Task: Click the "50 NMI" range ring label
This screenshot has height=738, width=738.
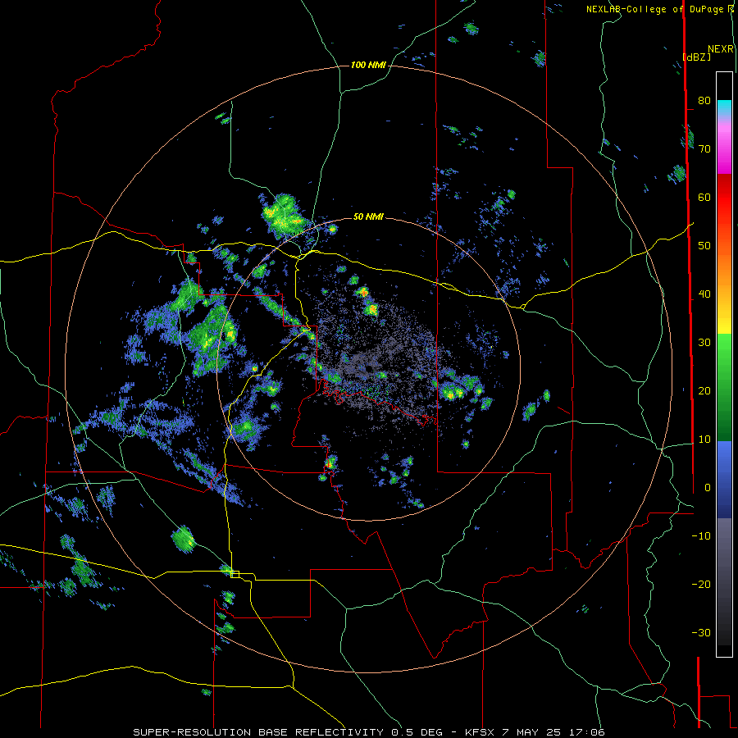Action: click(x=368, y=216)
